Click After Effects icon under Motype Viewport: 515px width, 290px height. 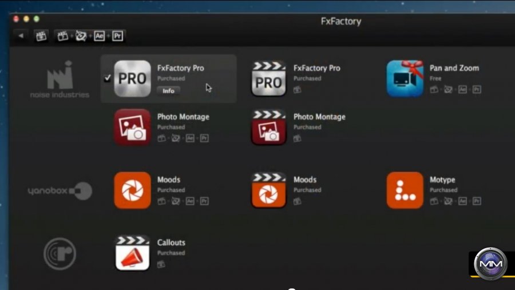click(x=462, y=201)
